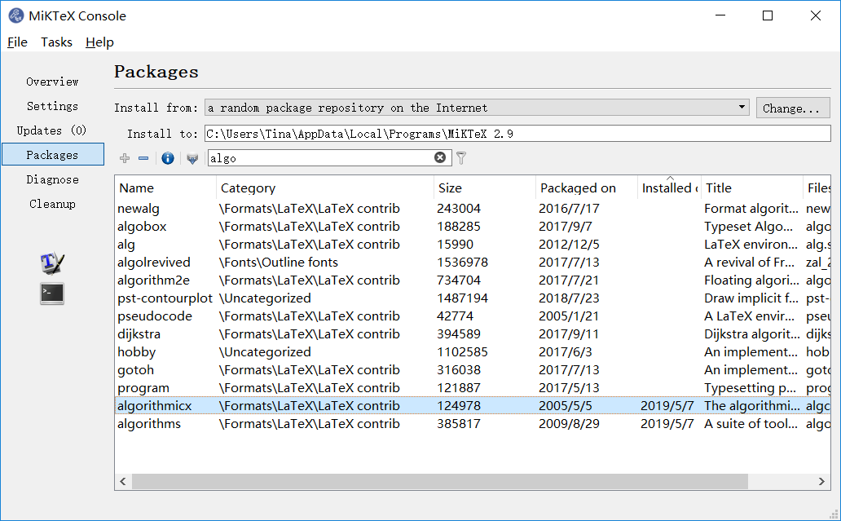Click the install package plus icon

pyautogui.click(x=125, y=158)
